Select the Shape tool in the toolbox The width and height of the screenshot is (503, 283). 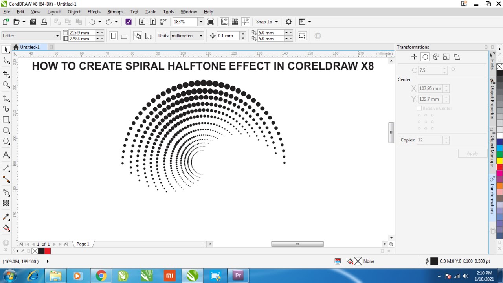click(x=6, y=61)
